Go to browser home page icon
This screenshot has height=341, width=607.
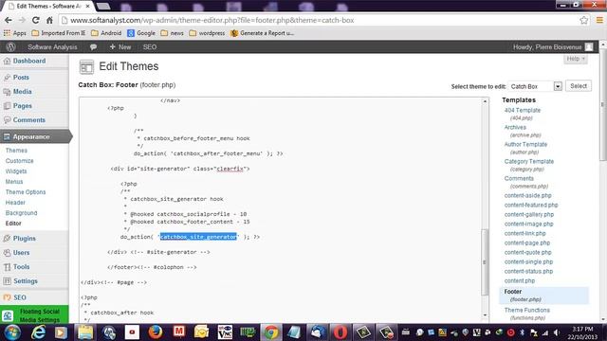pyautogui.click(x=49, y=20)
